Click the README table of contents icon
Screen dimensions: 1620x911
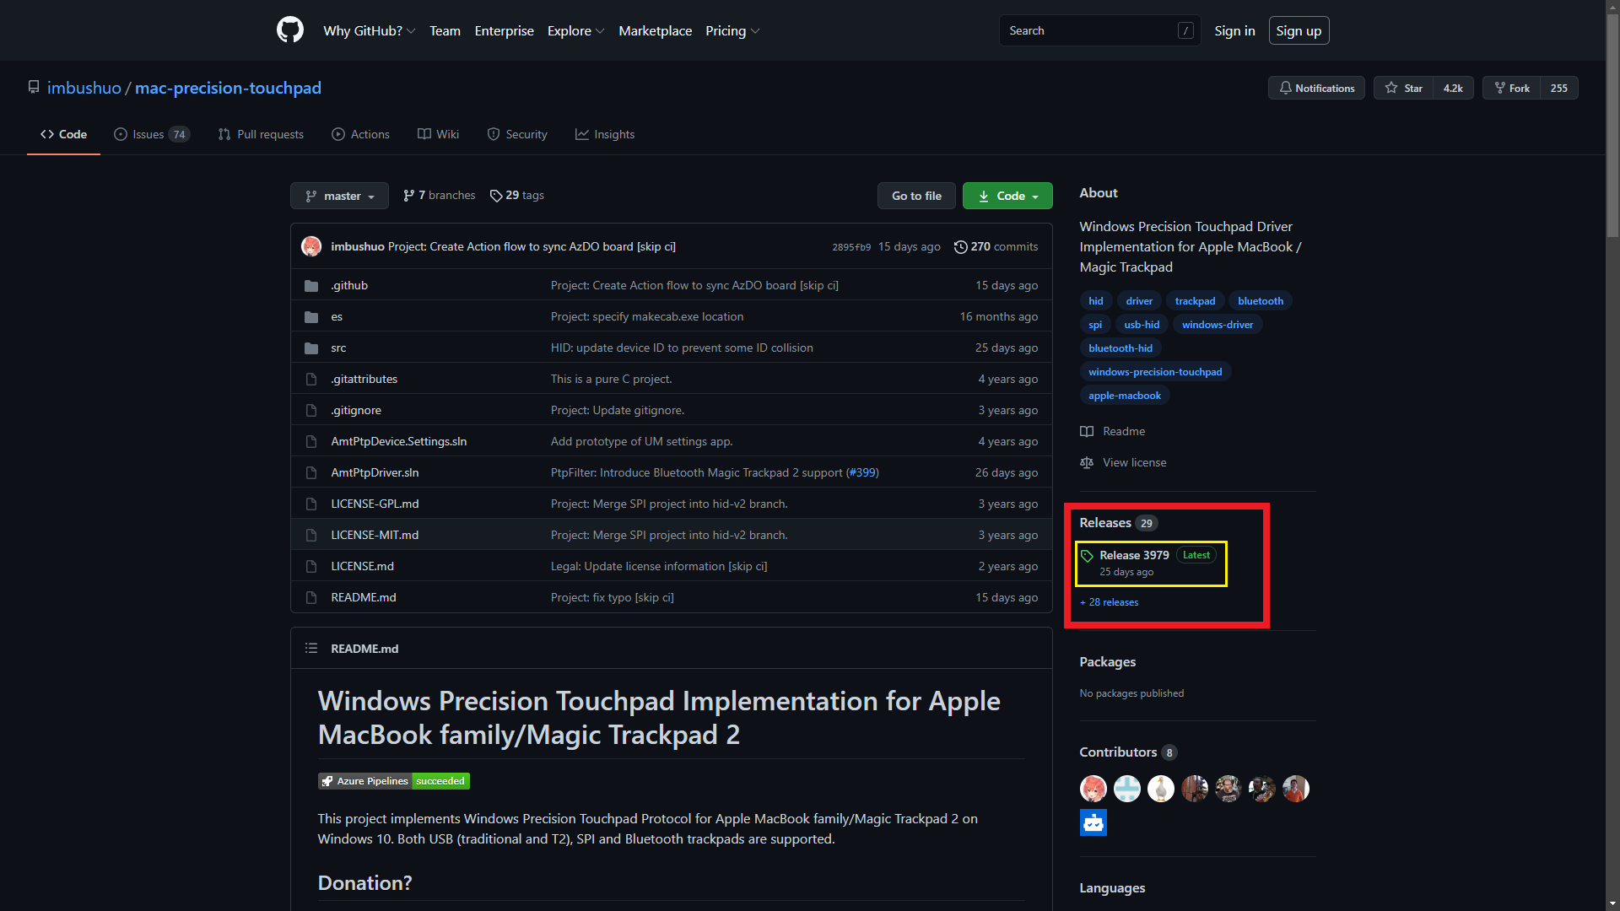[311, 649]
